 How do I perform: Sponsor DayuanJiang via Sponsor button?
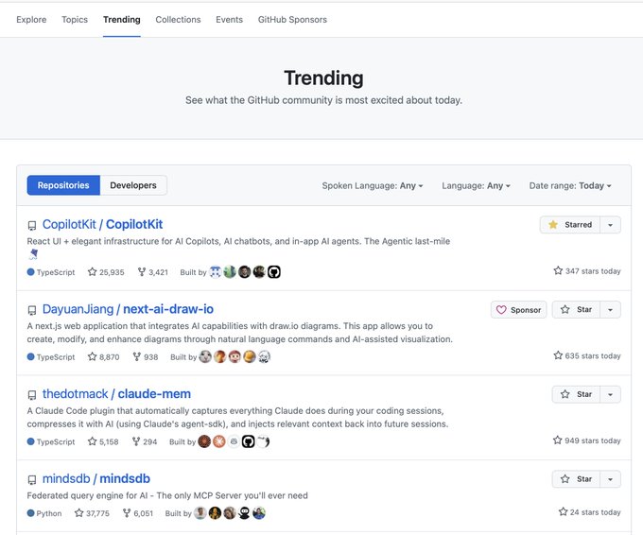518,310
